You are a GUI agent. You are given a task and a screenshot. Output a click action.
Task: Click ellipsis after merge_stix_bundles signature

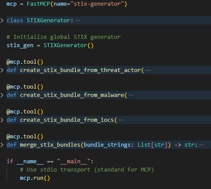click(202, 145)
